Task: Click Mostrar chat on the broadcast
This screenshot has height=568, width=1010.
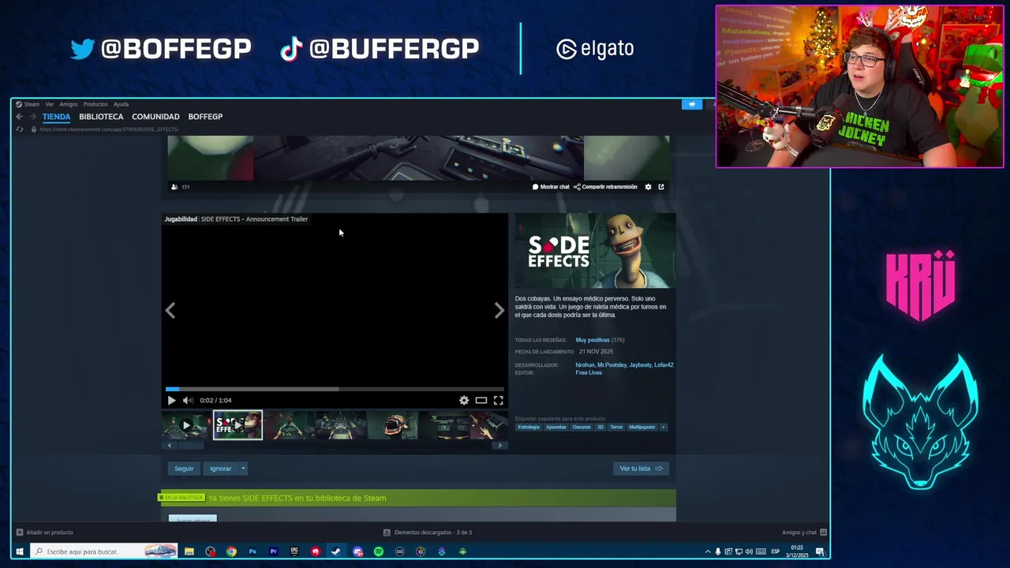Action: tap(551, 187)
